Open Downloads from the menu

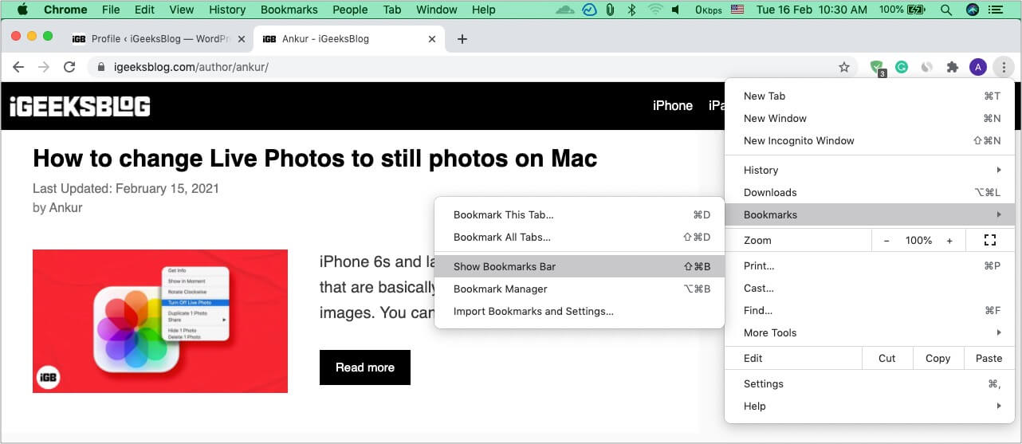click(x=870, y=192)
